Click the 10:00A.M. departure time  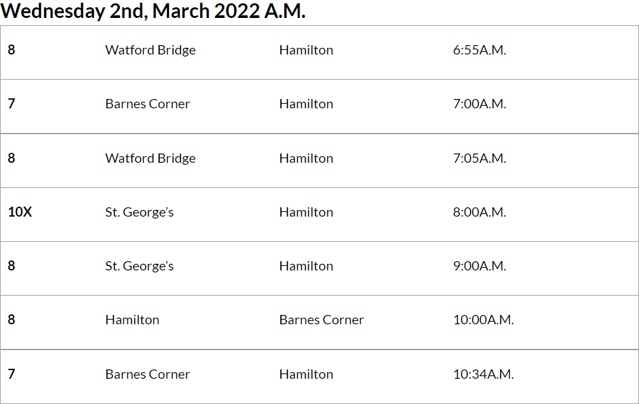click(483, 320)
